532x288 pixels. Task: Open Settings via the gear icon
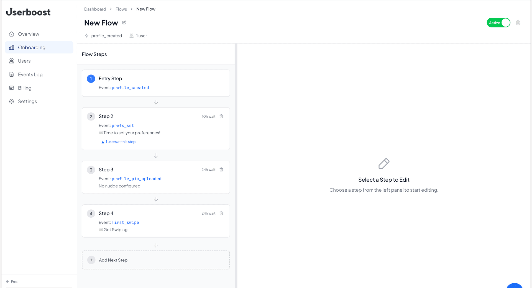(x=11, y=101)
